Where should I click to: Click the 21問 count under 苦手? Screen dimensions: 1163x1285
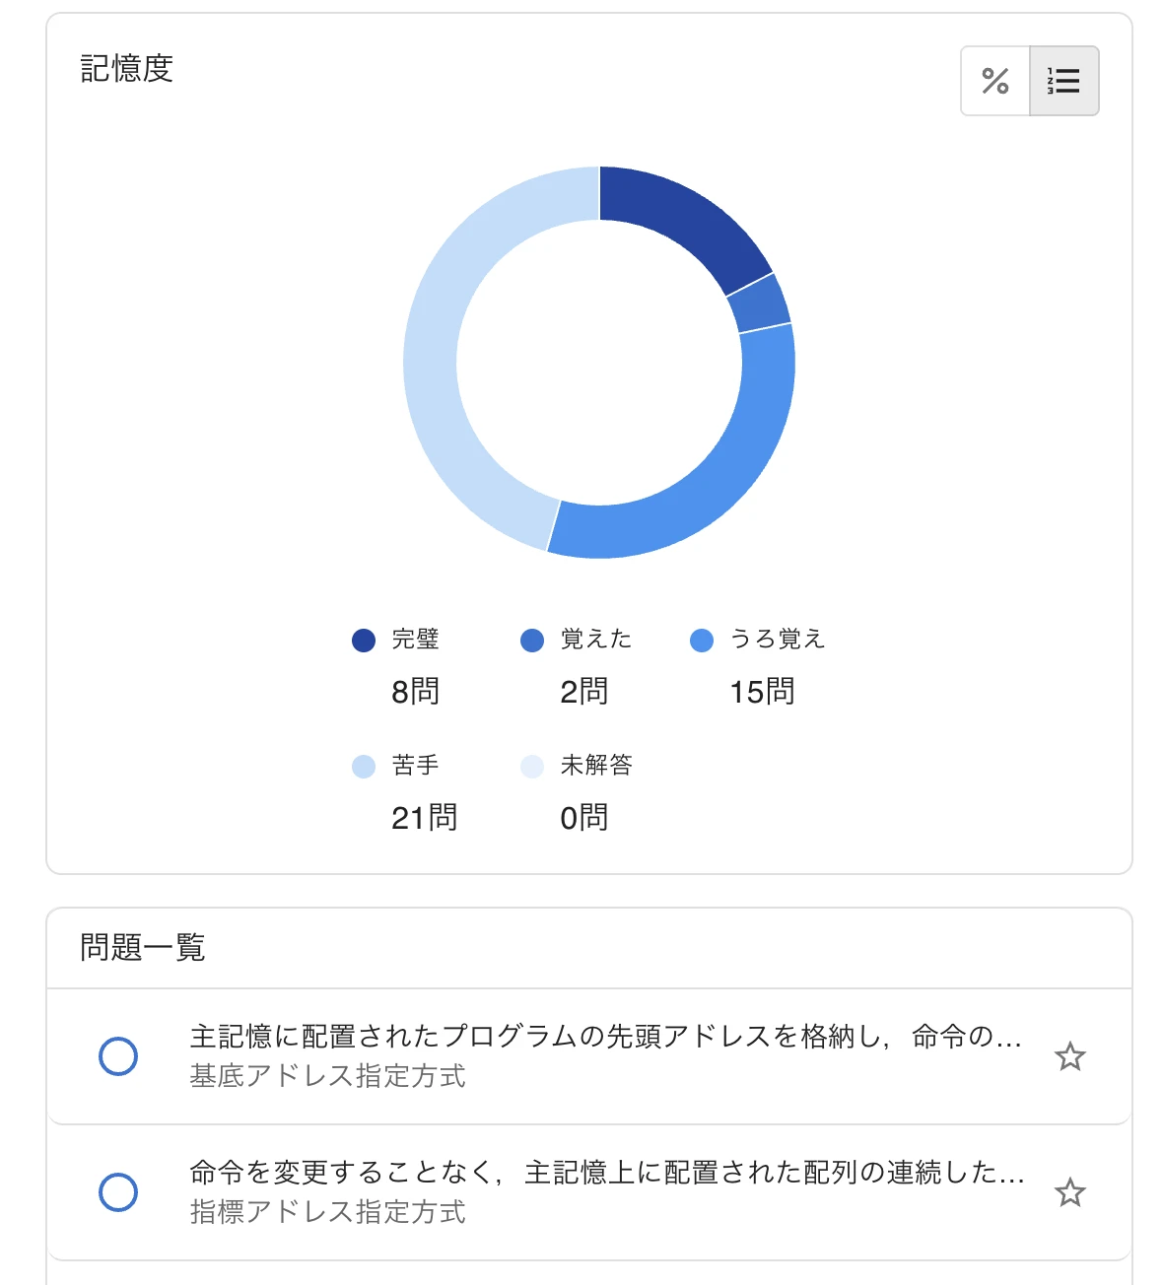pos(424,818)
